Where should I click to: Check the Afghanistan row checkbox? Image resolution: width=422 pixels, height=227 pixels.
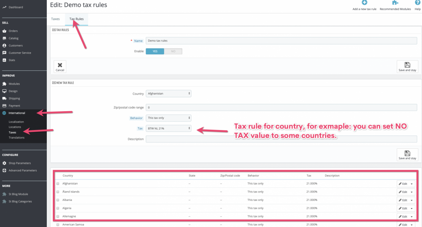click(x=58, y=184)
